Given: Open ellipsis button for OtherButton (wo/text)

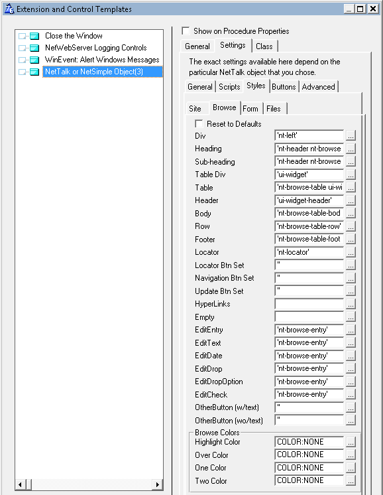Looking at the screenshot, I should [x=351, y=420].
